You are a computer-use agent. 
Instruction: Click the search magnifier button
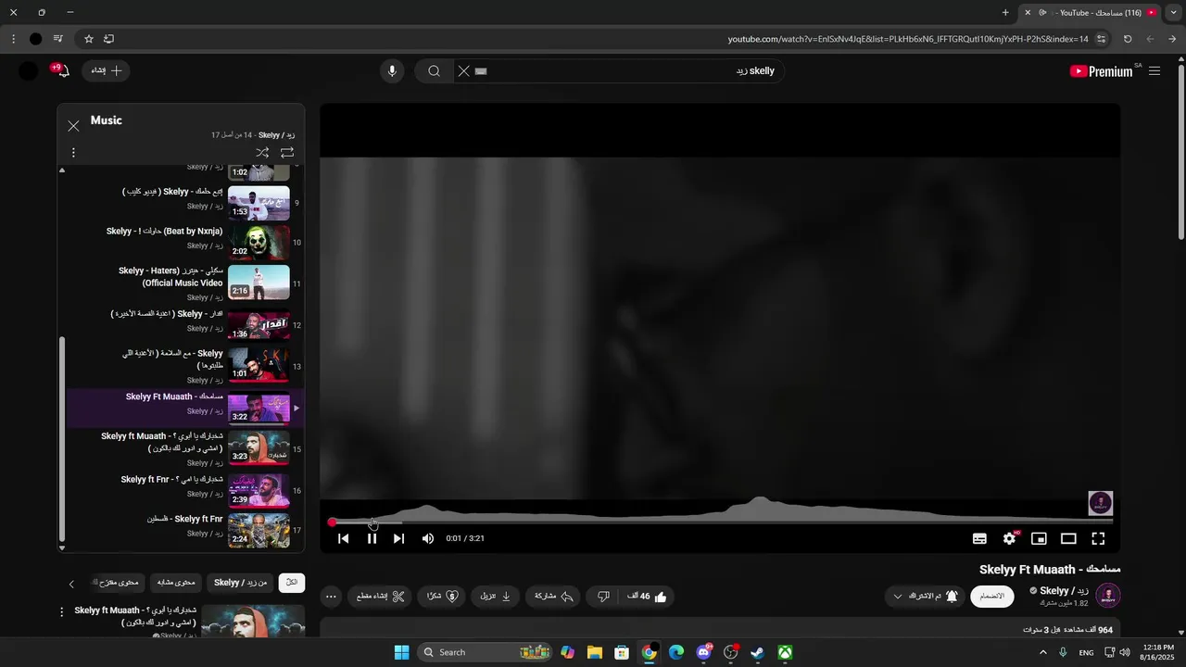pyautogui.click(x=434, y=71)
